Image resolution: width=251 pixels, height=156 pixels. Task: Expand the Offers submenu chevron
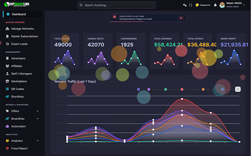tap(38, 111)
